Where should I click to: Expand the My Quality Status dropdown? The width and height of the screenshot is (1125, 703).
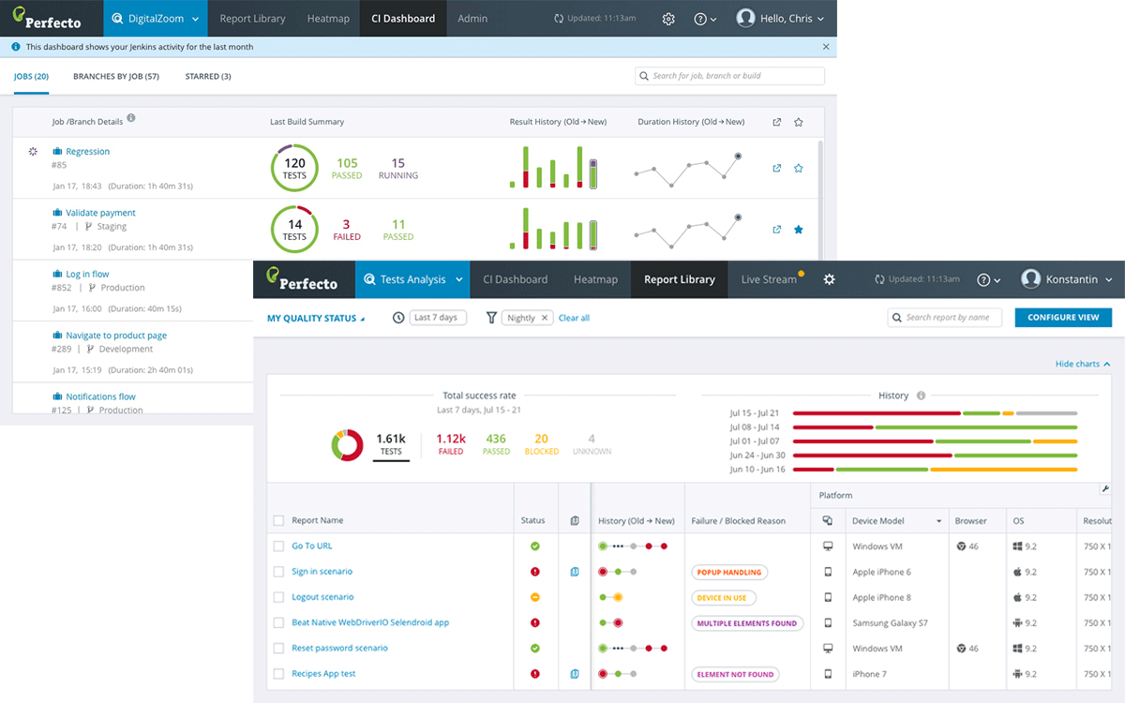[x=316, y=319]
